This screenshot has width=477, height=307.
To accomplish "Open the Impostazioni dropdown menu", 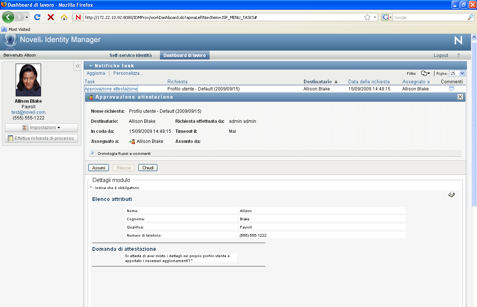I will 41,128.
